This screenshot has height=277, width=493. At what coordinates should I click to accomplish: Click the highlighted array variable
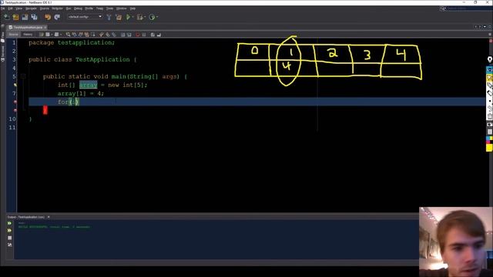click(x=89, y=85)
